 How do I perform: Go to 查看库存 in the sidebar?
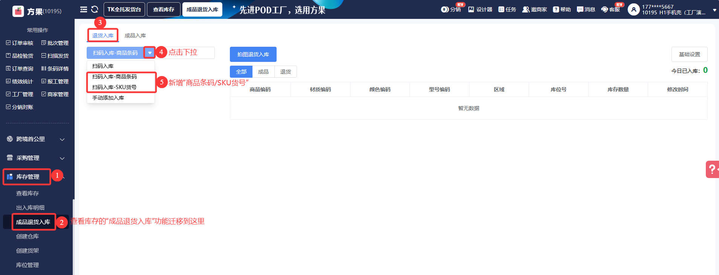[28, 194]
